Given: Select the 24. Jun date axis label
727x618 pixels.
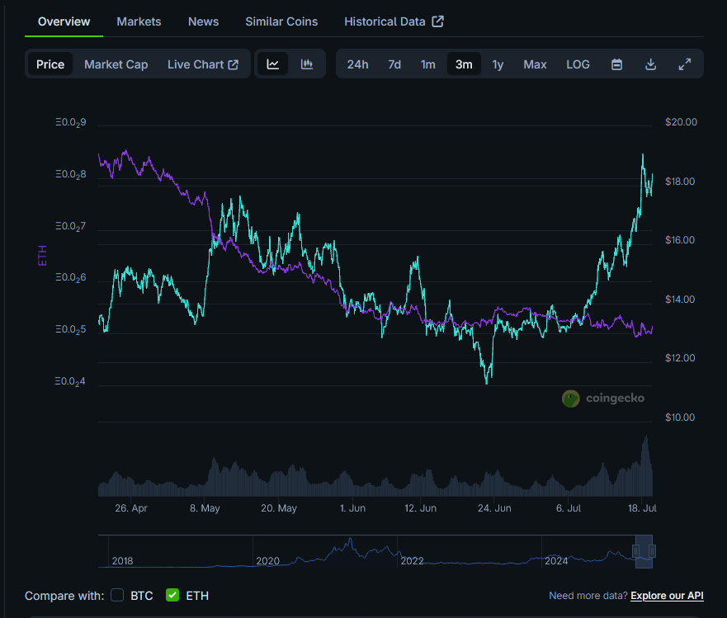Looking at the screenshot, I should [494, 508].
